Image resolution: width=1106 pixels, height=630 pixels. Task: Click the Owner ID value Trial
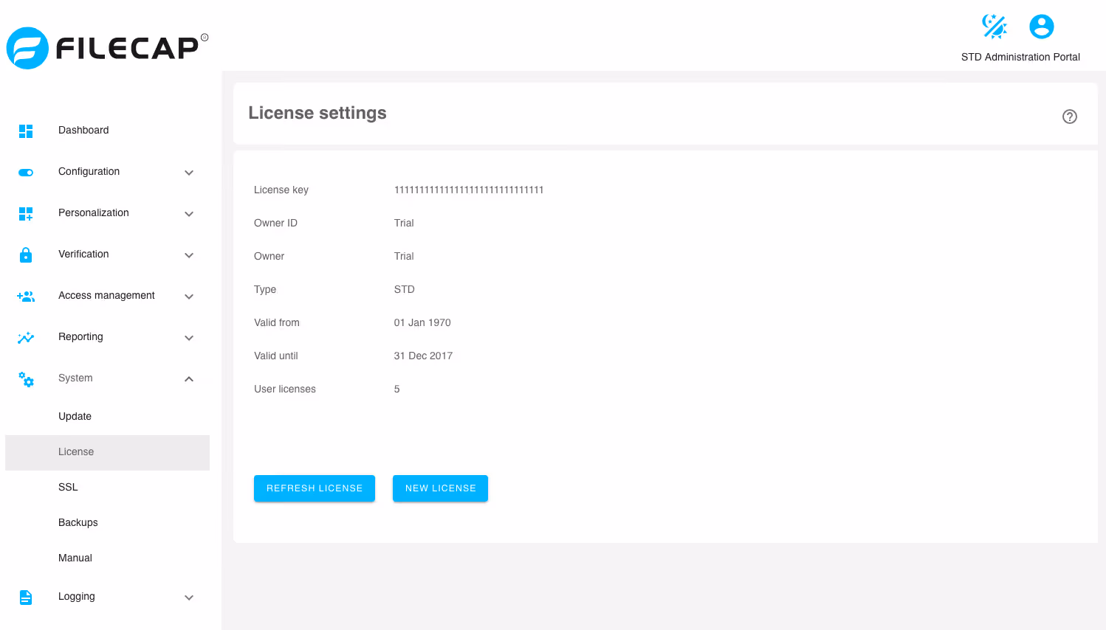pyautogui.click(x=404, y=223)
